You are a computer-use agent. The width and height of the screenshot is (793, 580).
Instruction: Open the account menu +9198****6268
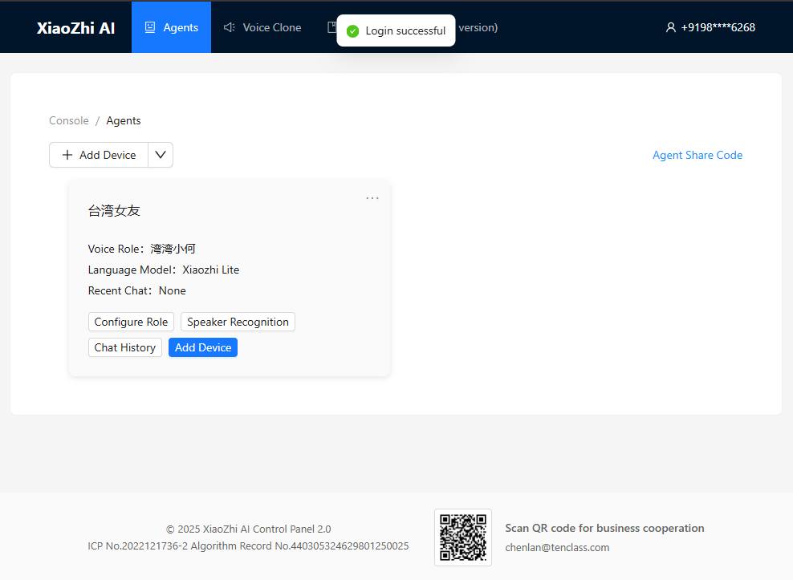(710, 27)
